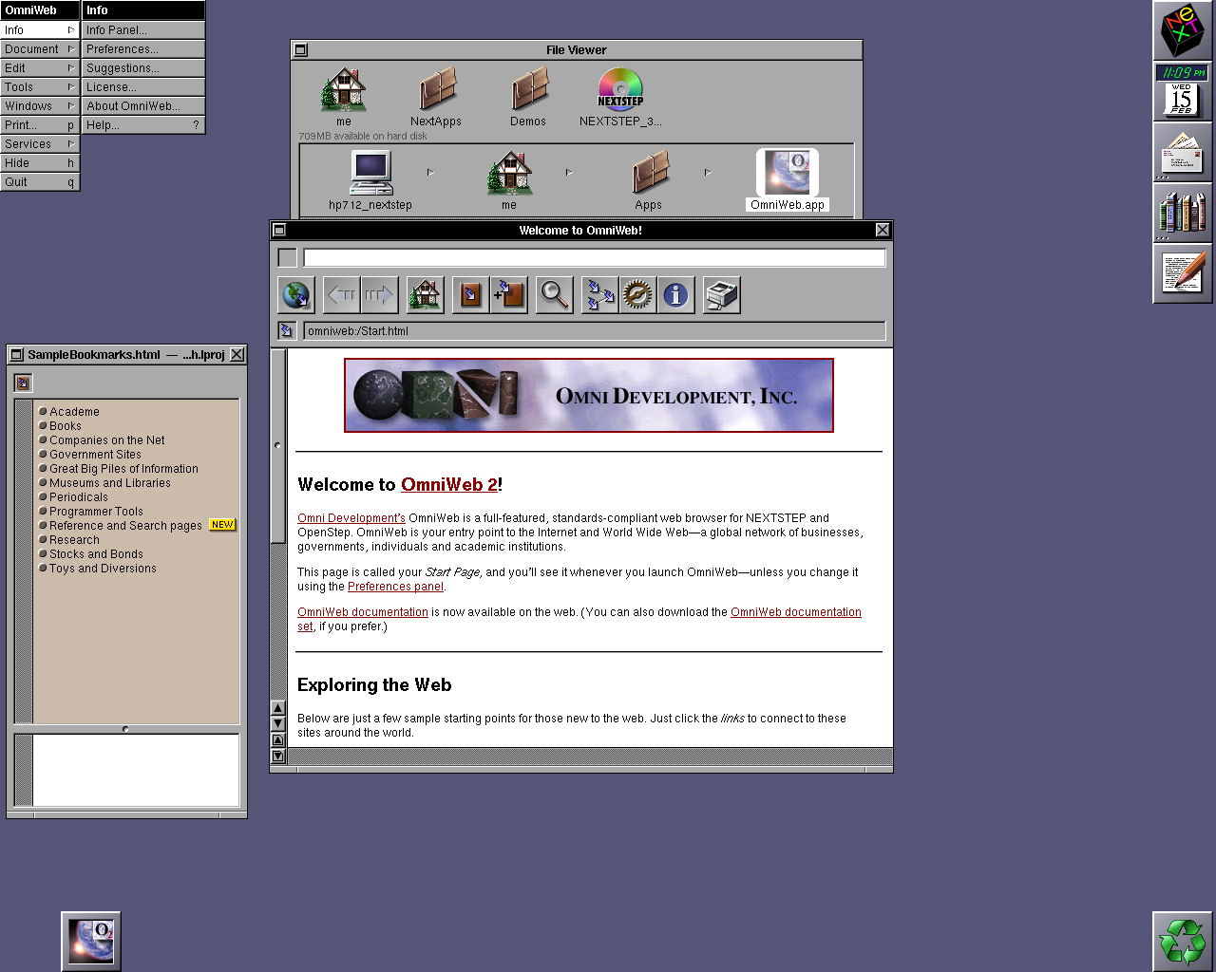Choose License... menu item

tap(143, 87)
